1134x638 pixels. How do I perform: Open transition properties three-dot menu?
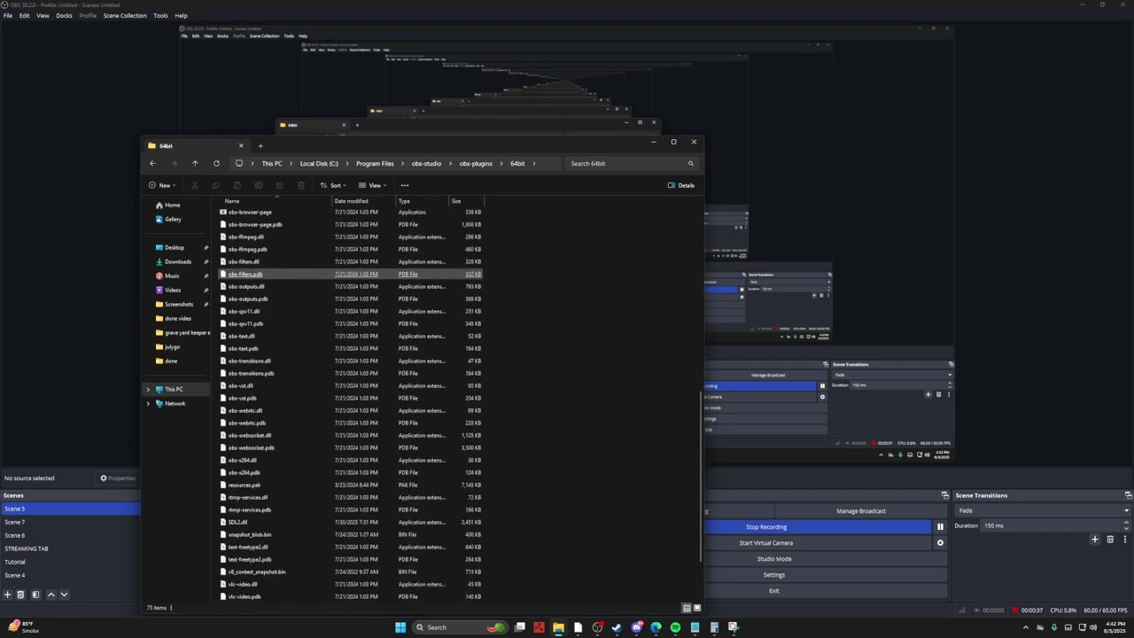1125,540
